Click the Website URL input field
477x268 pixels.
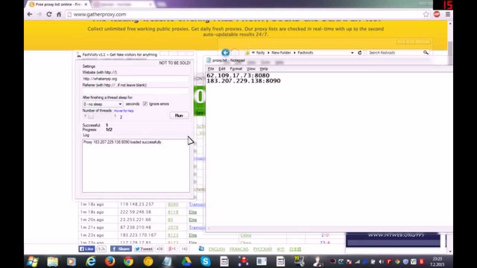point(136,79)
